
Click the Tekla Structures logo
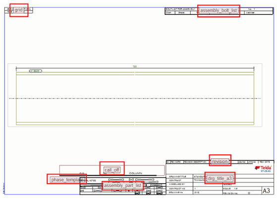263,169
